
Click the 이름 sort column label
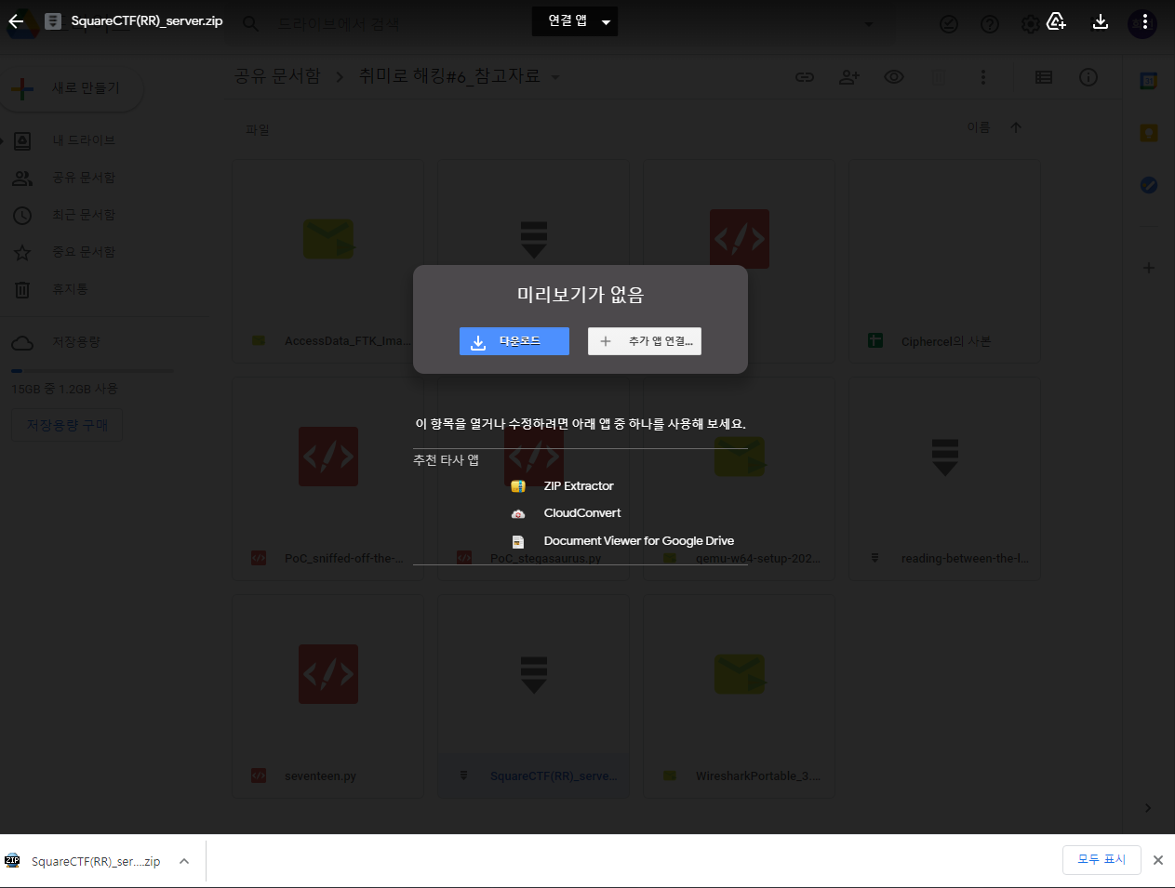pyautogui.click(x=979, y=127)
